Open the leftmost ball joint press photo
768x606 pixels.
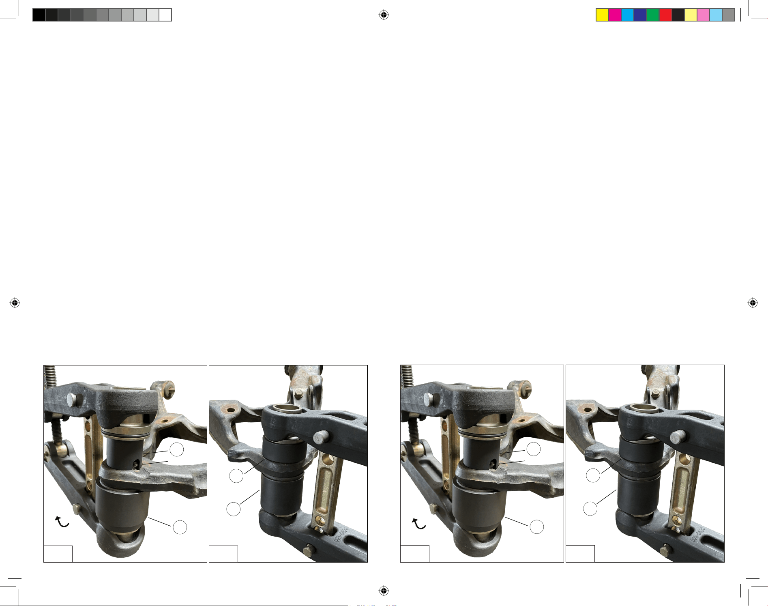point(125,464)
